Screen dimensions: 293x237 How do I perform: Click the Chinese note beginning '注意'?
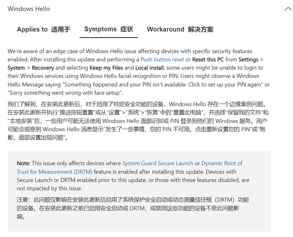[x=133, y=208]
